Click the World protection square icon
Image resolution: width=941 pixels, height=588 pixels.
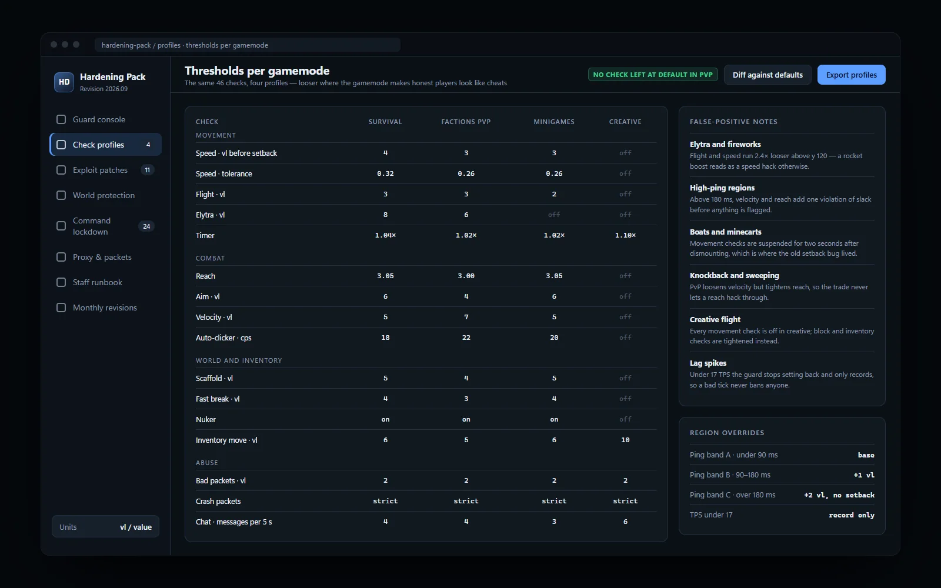point(61,195)
